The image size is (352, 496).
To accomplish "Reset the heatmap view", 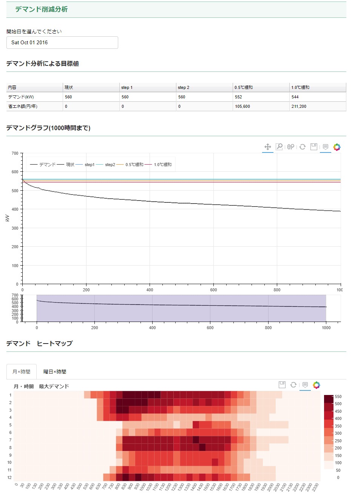I will (293, 385).
